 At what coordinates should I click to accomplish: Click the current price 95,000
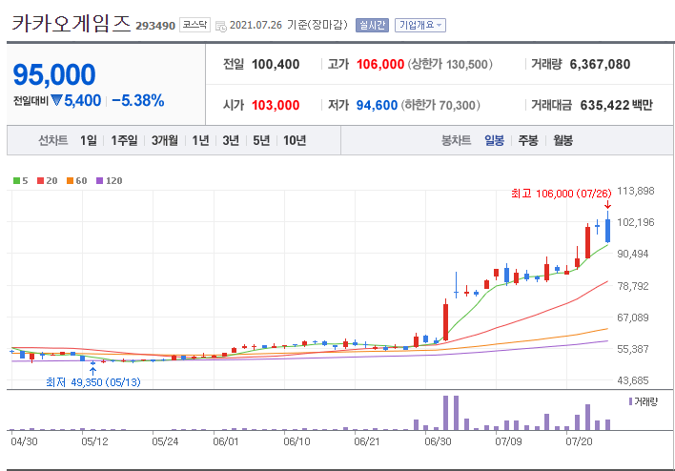coord(54,75)
